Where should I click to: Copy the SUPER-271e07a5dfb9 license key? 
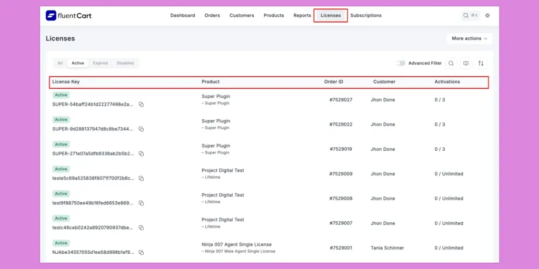[141, 154]
